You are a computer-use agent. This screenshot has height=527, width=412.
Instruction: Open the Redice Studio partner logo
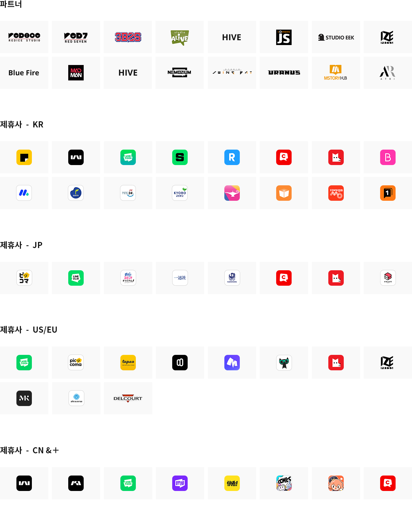pyautogui.click(x=24, y=37)
